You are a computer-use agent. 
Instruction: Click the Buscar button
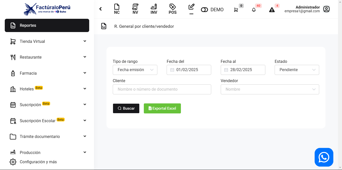[x=126, y=108]
